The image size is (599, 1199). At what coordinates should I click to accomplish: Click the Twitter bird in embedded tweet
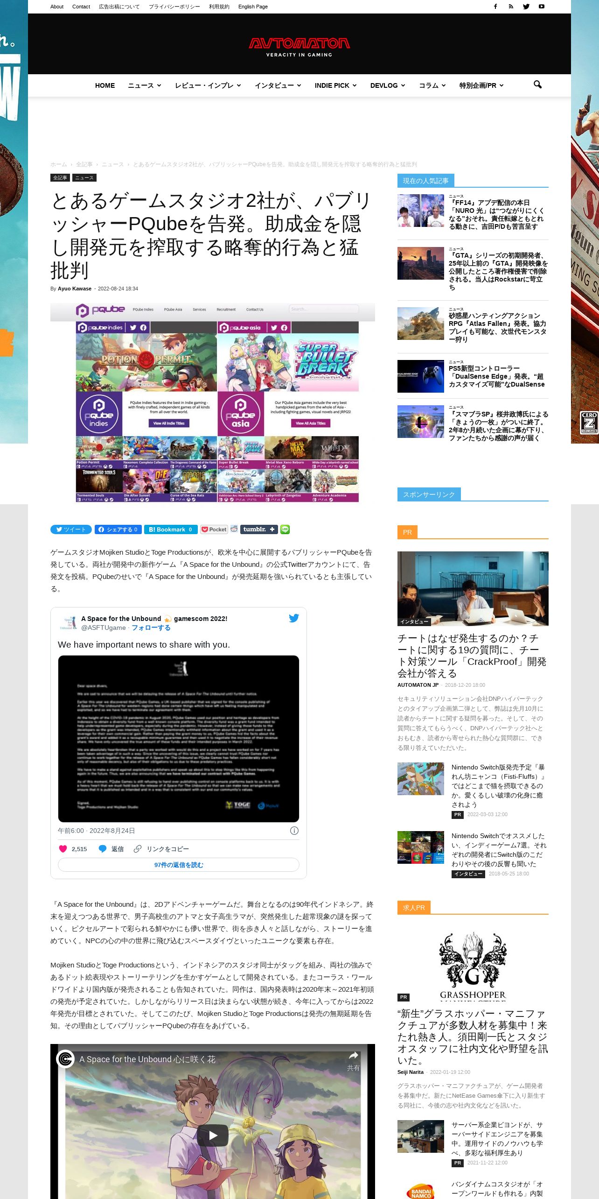tap(294, 618)
